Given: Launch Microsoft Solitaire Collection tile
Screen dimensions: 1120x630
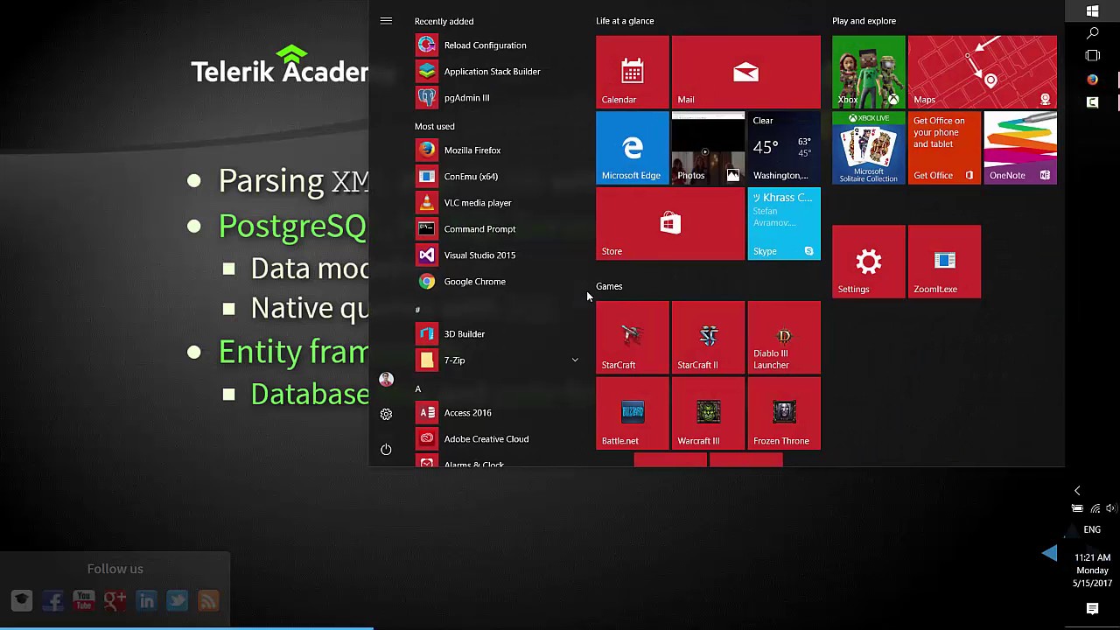Looking at the screenshot, I should pyautogui.click(x=869, y=148).
